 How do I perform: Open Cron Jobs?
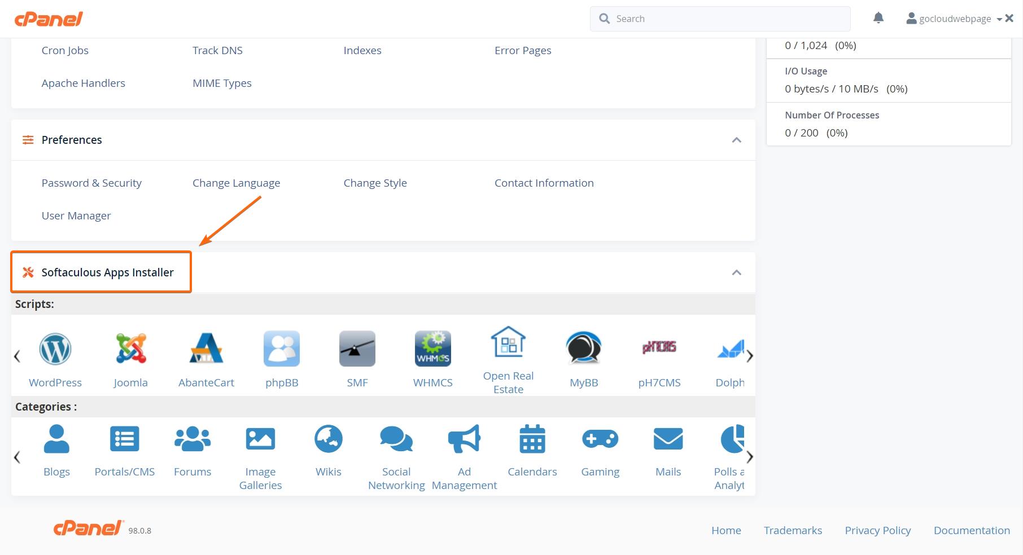click(x=65, y=50)
